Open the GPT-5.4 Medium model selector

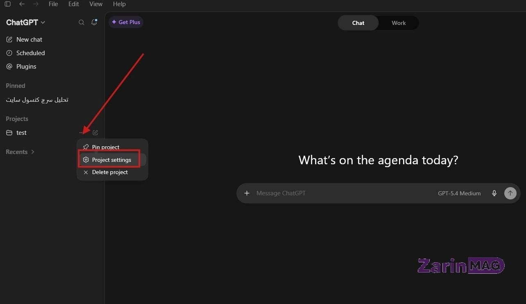coord(459,193)
